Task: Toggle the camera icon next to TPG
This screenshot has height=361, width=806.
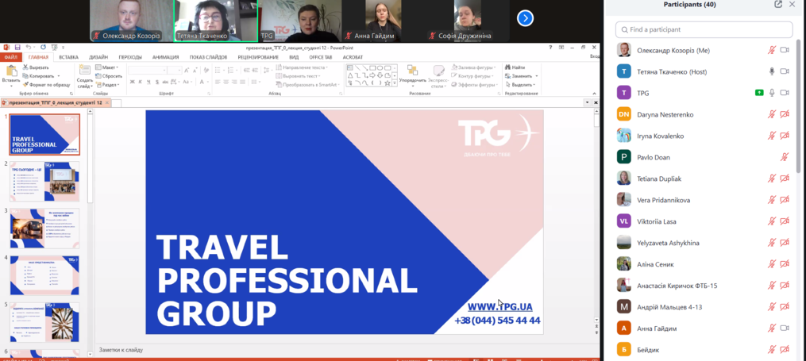Action: (785, 93)
